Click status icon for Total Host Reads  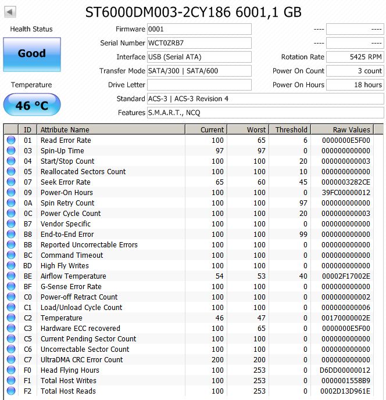(11, 391)
